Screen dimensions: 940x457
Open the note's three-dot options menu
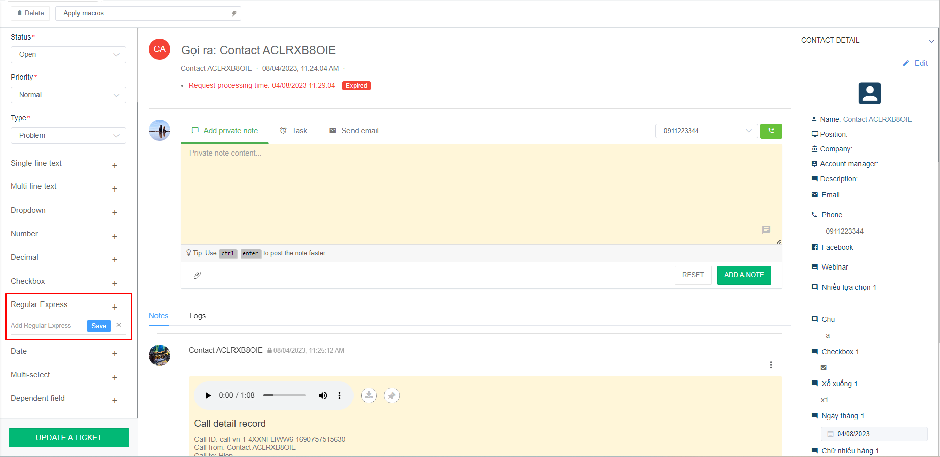tap(771, 365)
